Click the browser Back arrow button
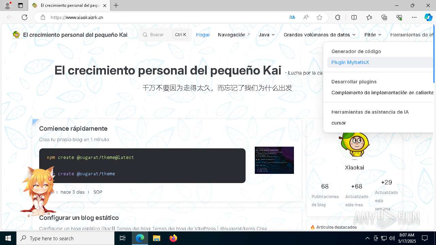 coord(10,17)
